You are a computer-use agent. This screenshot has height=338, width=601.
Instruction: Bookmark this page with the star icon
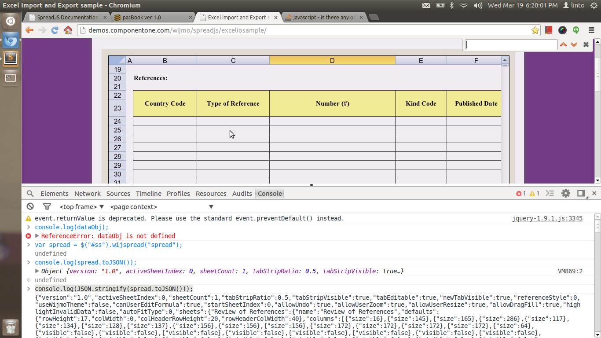tap(535, 30)
